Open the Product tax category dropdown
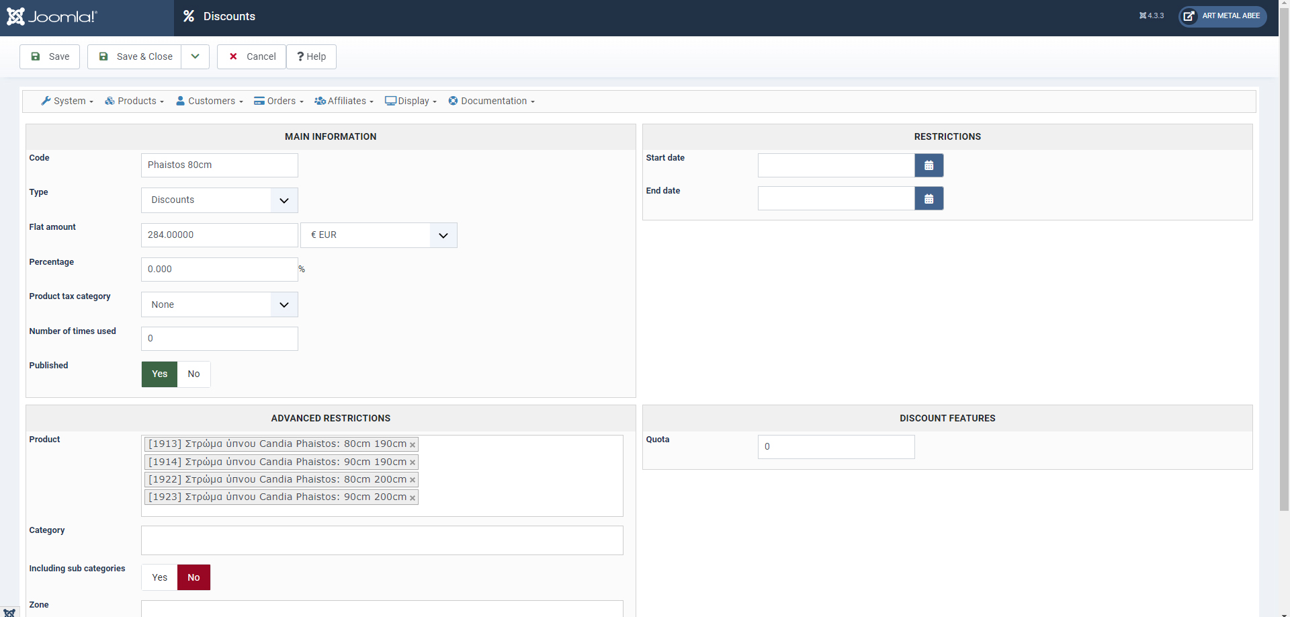Screen dimensions: 1290x617 tap(220, 304)
